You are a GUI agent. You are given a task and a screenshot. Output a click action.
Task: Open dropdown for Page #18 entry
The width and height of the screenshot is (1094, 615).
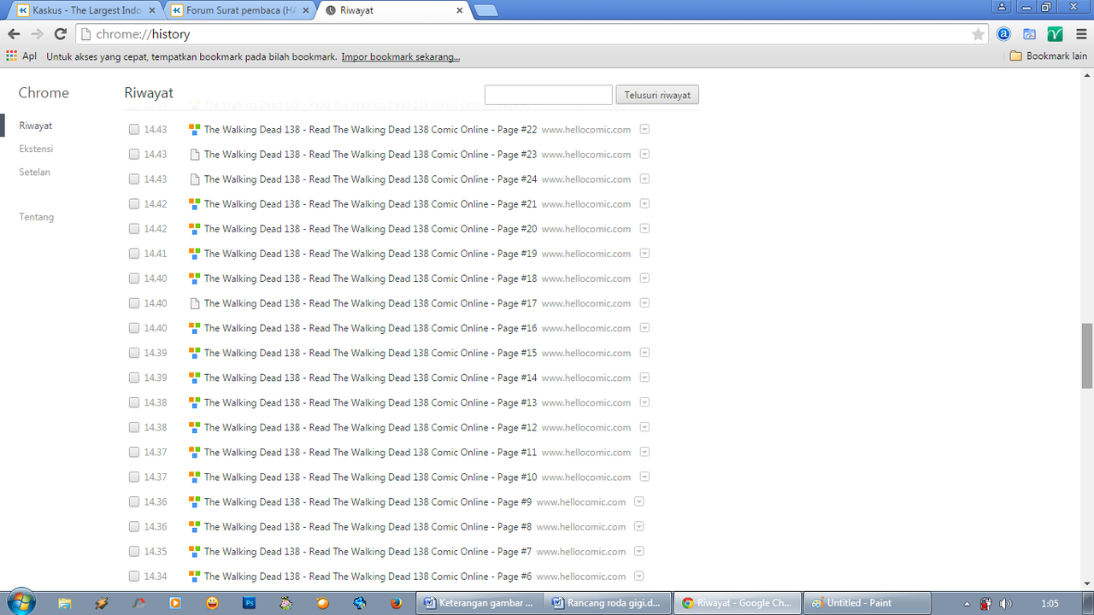pyautogui.click(x=644, y=278)
